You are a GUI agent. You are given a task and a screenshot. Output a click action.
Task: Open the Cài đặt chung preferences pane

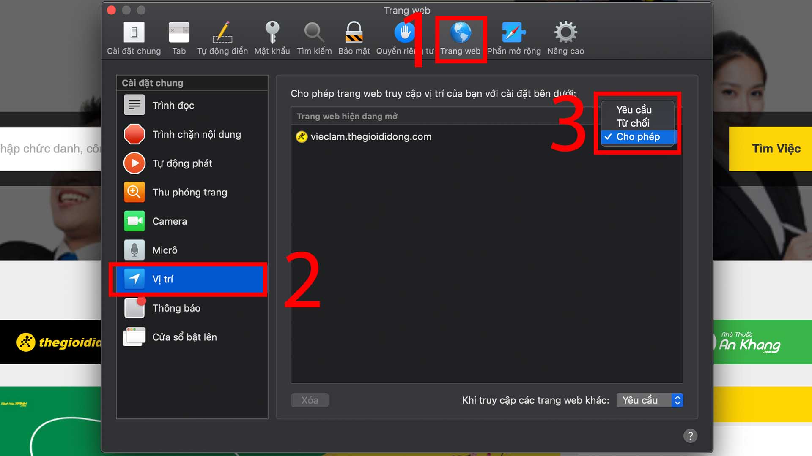[x=134, y=38]
